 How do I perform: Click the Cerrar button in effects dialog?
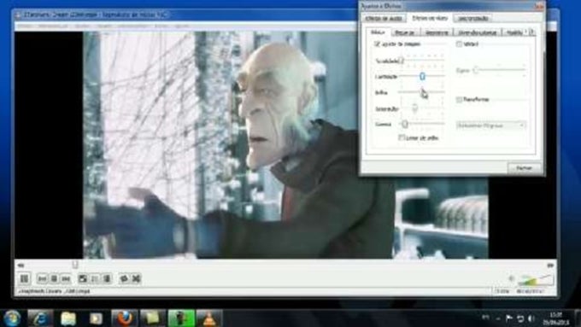(524, 167)
